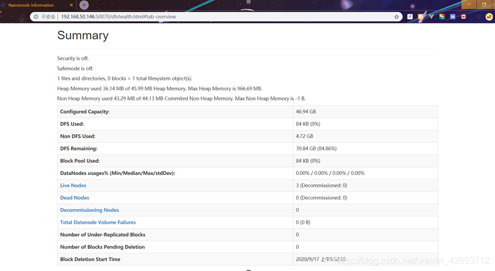Click the 4.72 GB value

tap(305, 136)
